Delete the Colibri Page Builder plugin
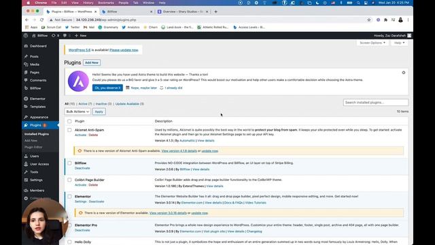 (93, 185)
